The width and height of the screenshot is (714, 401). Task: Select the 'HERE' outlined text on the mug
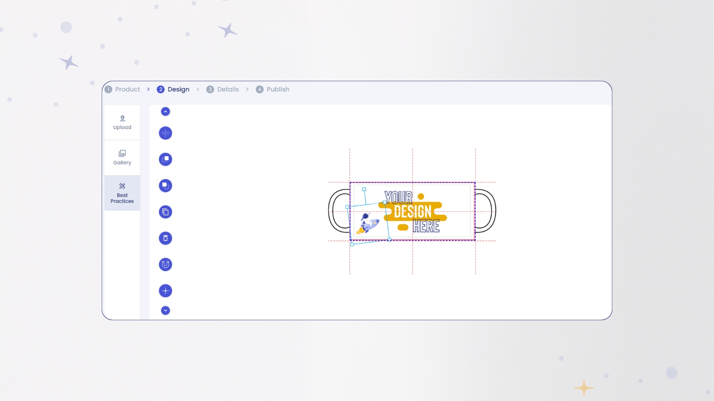pos(426,226)
